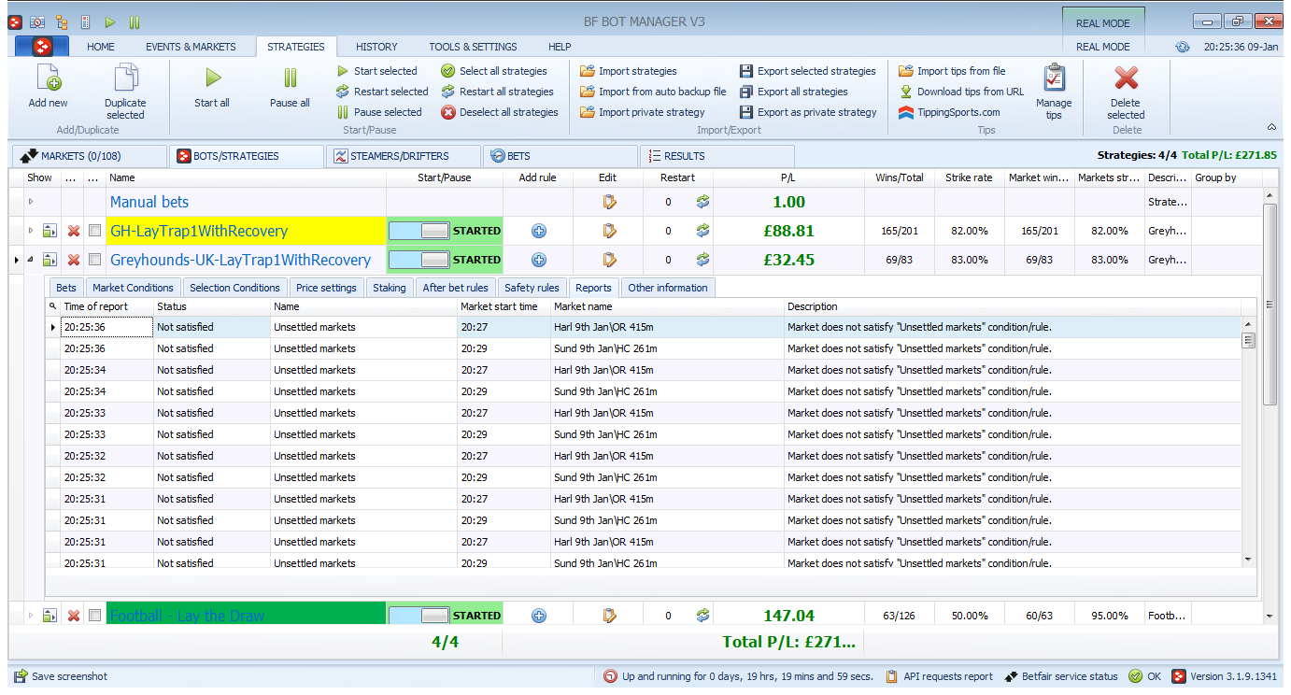Toggle STARTED switch for Football - Lay the Draw
The width and height of the screenshot is (1291, 695).
(x=419, y=616)
